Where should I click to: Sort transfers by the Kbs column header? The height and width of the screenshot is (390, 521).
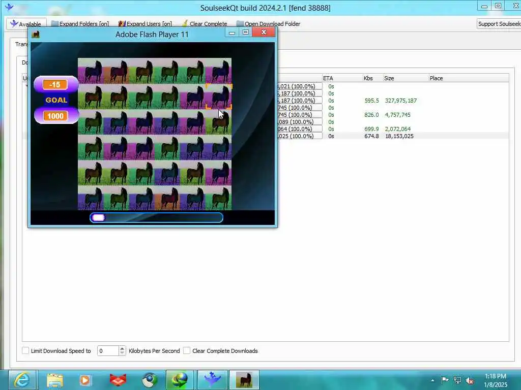pos(373,78)
